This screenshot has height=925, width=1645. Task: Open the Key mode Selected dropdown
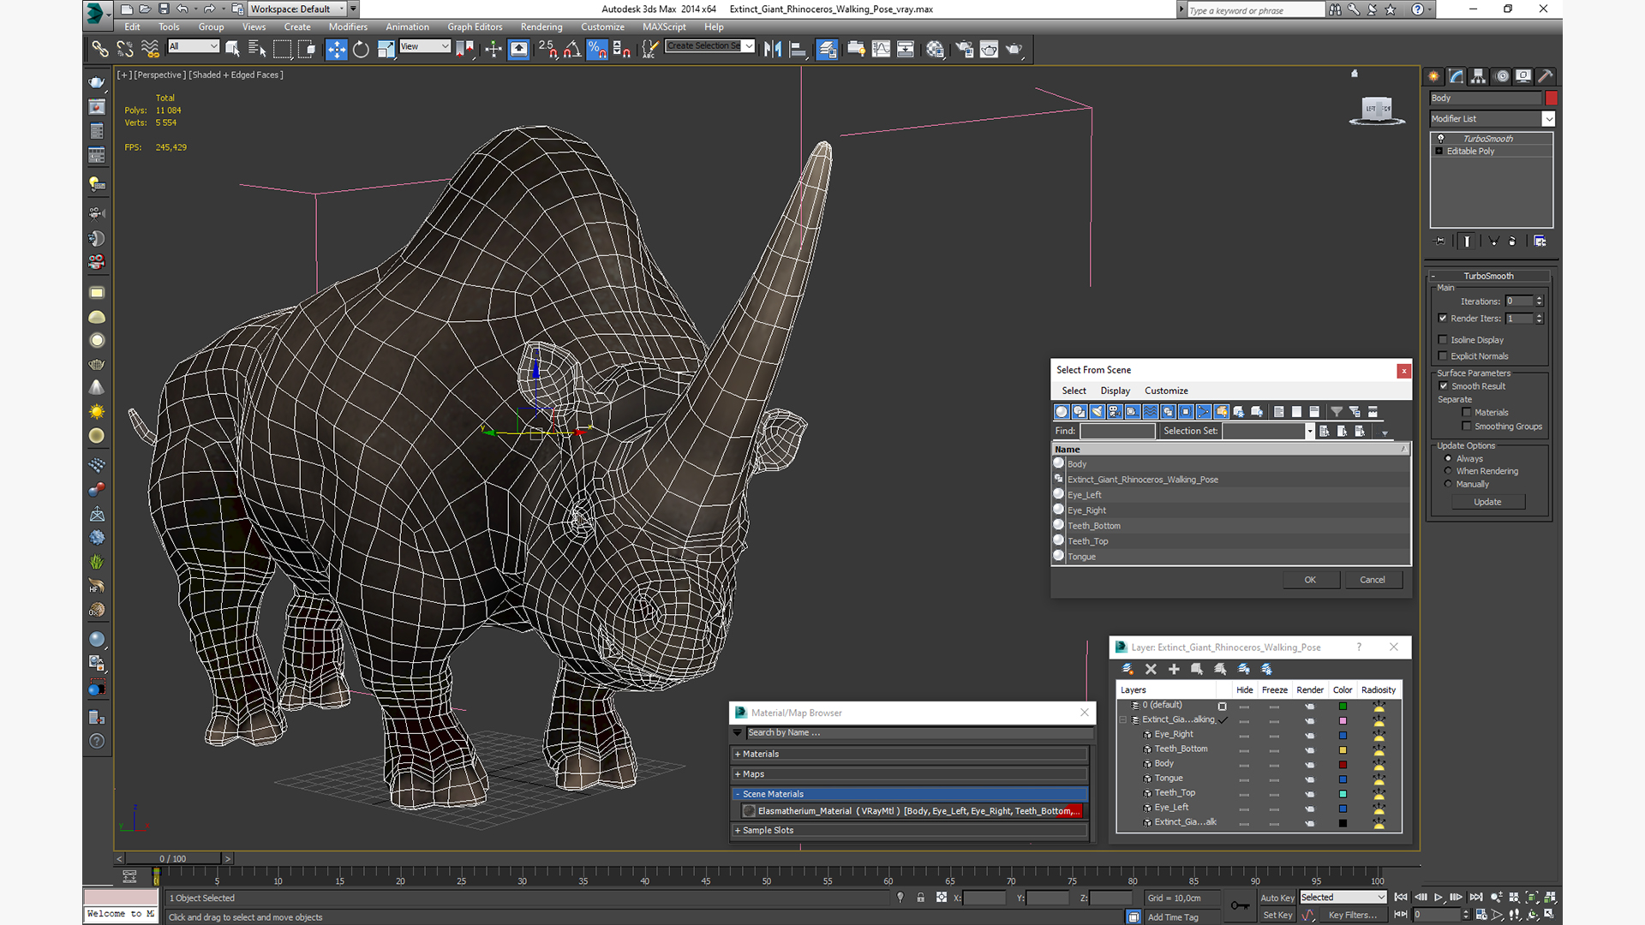coord(1343,898)
